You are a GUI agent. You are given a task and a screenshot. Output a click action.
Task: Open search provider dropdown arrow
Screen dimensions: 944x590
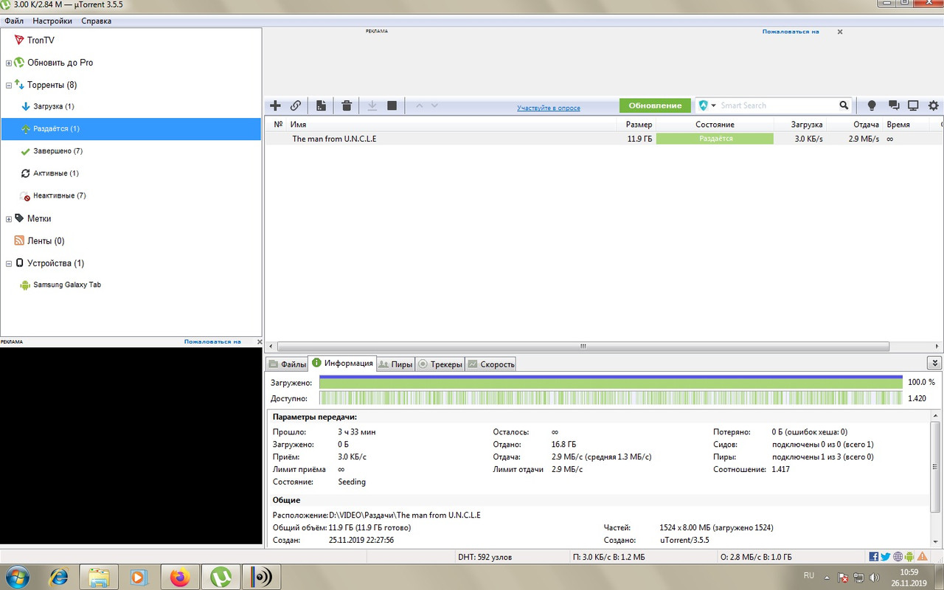tap(714, 105)
